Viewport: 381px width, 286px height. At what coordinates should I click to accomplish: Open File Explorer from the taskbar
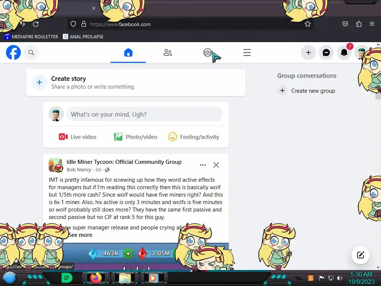point(125,278)
